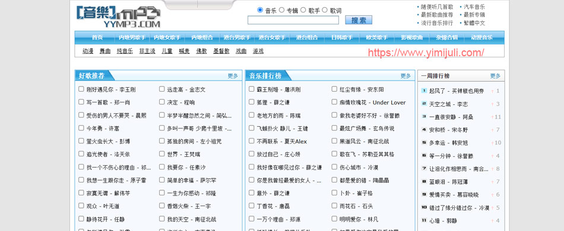Open 更多 in the 一周排行榜 panel
Image resolution: width=564 pixels, height=231 pixels.
[x=495, y=76]
